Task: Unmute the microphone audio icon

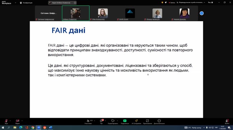Action: [x=6, y=121]
